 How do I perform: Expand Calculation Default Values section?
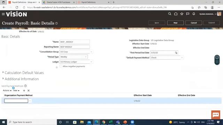(x=3, y=72)
